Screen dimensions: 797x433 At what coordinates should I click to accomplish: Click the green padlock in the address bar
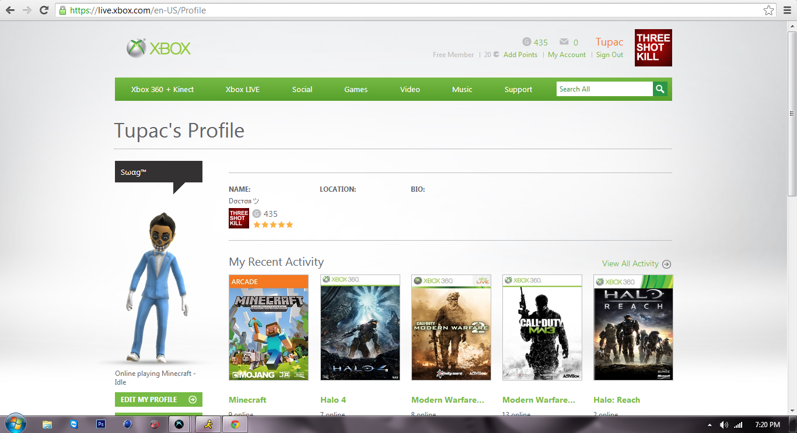(x=63, y=10)
